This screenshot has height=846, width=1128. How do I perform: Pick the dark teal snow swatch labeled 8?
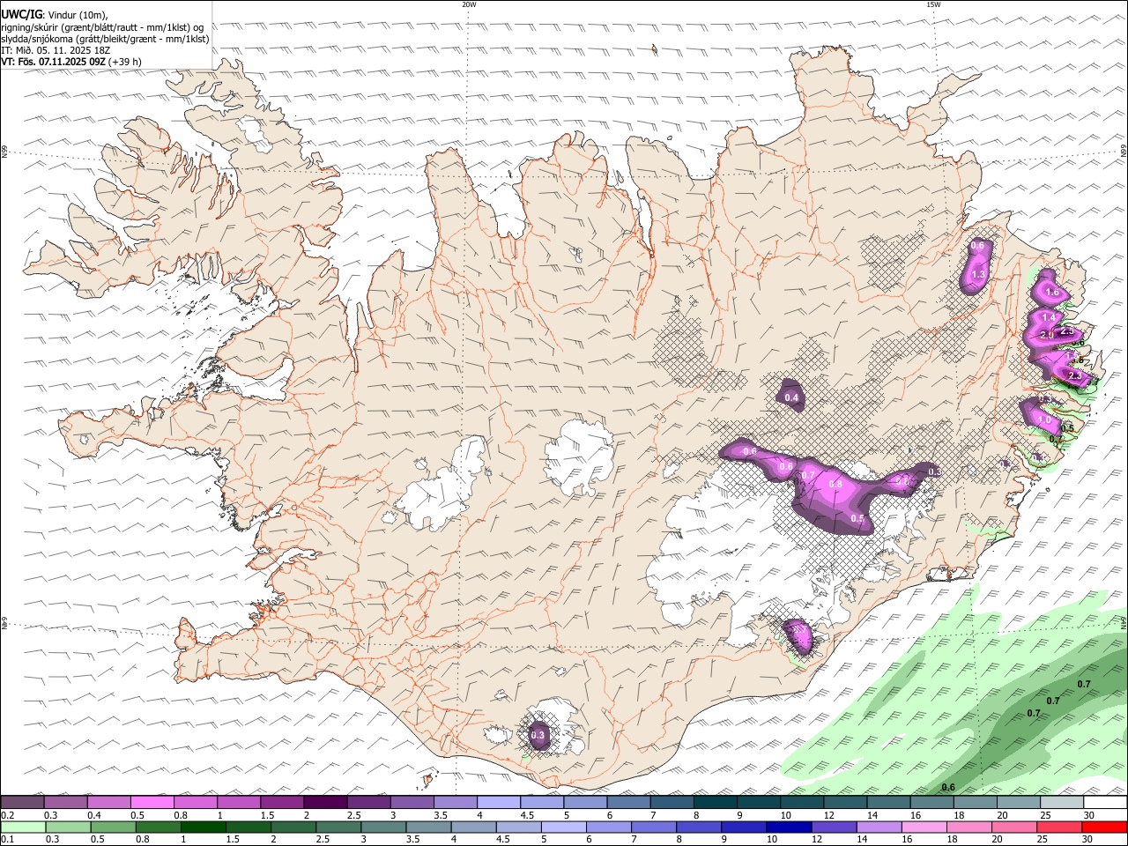[x=716, y=803]
